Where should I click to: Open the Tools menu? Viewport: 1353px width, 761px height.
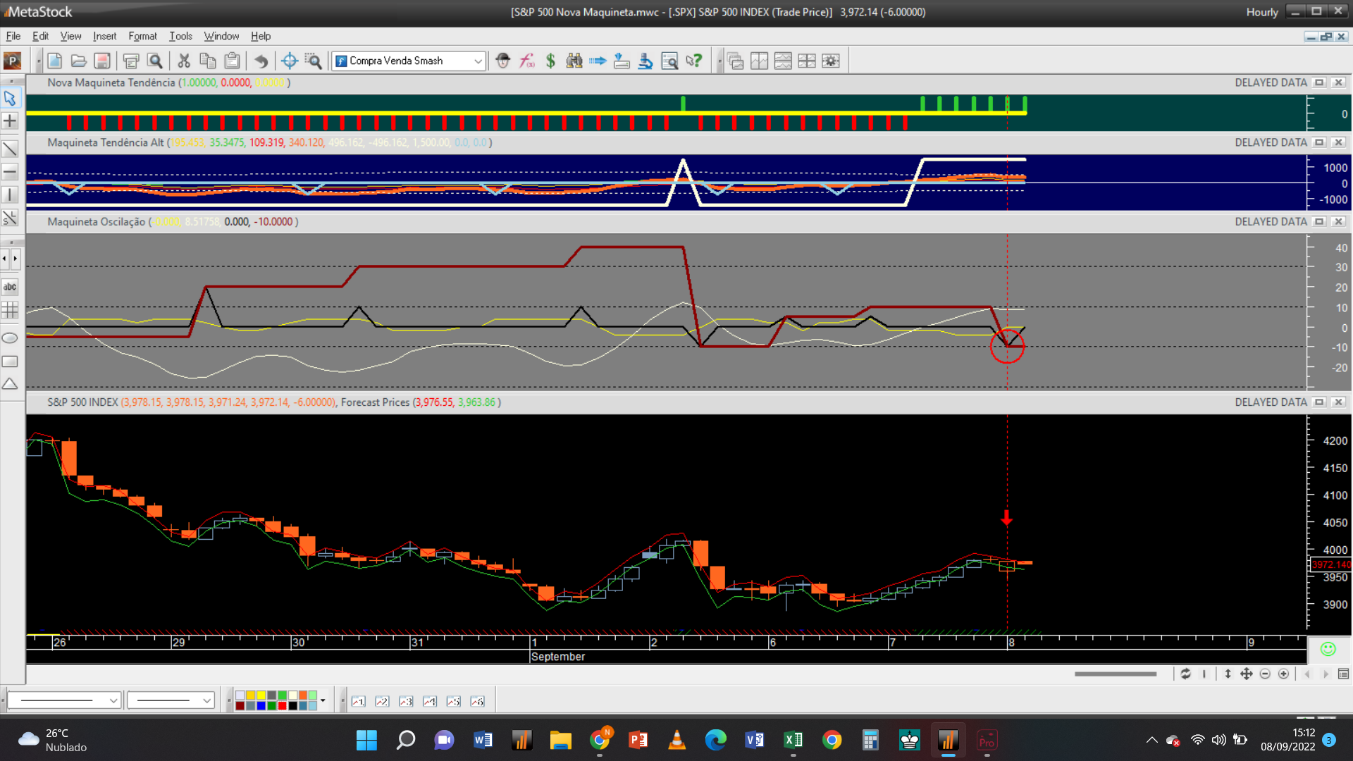point(180,36)
